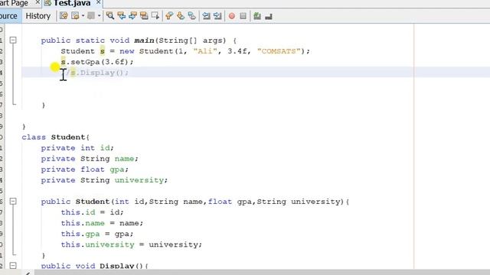Image resolution: width=490 pixels, height=275 pixels.
Task: Click Shift Line Right icon
Action: pos(217,16)
